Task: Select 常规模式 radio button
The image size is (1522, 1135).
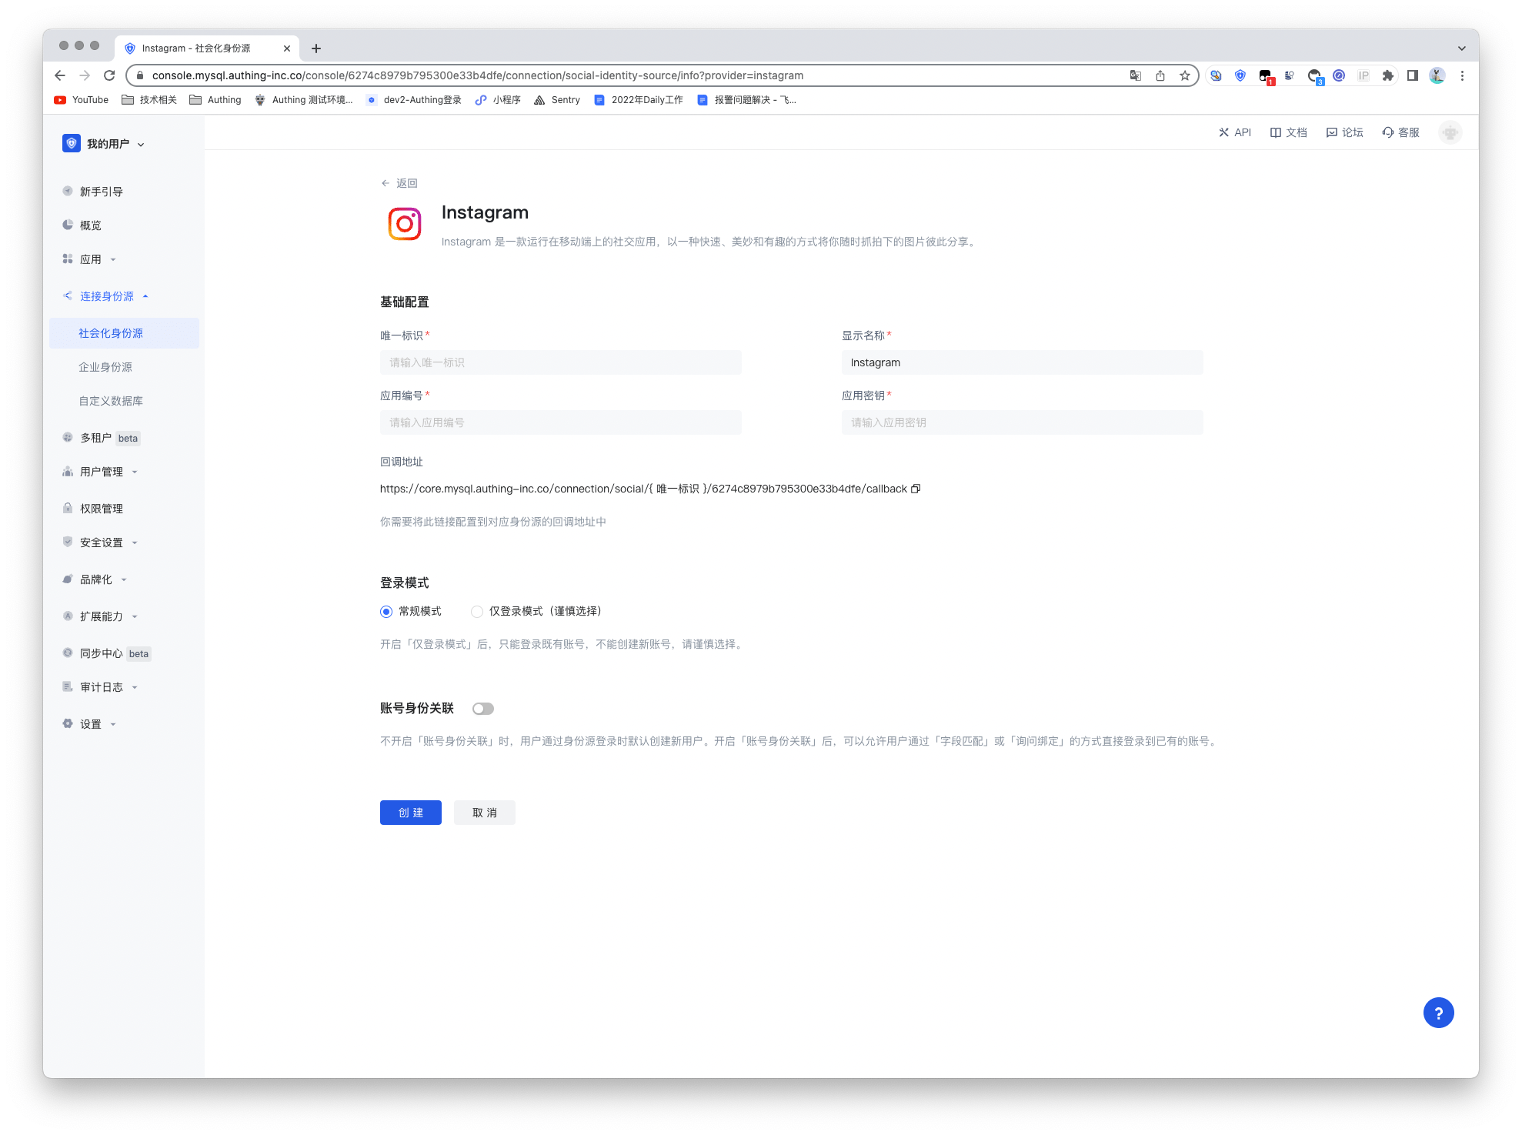Action: coord(386,612)
